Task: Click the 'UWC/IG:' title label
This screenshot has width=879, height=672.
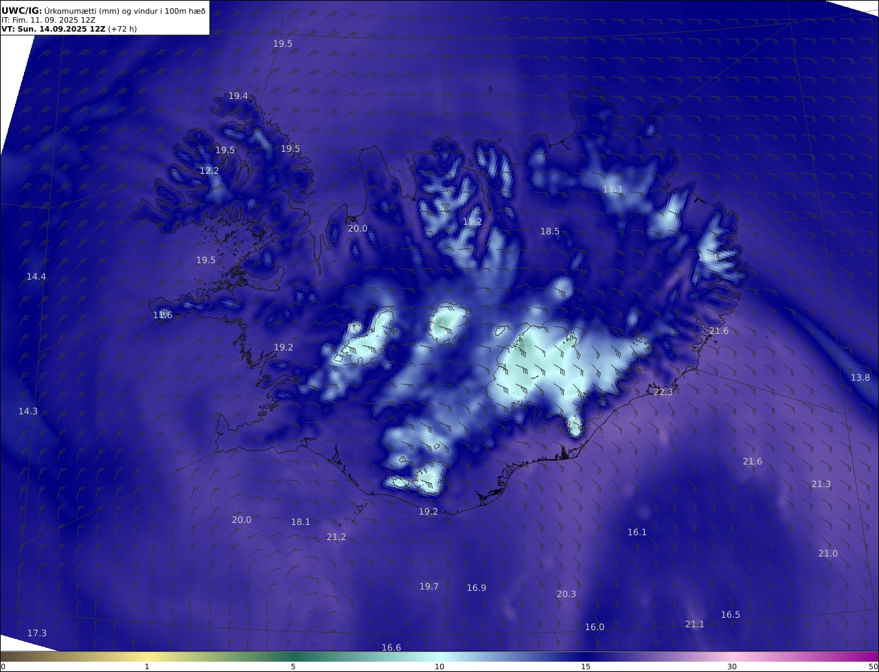Action: pos(21,11)
